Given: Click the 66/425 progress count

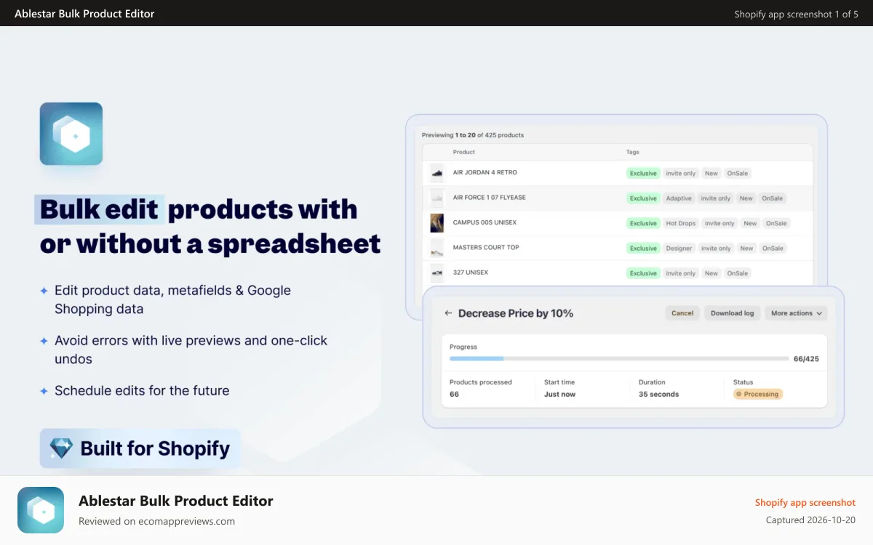Looking at the screenshot, I should (806, 359).
